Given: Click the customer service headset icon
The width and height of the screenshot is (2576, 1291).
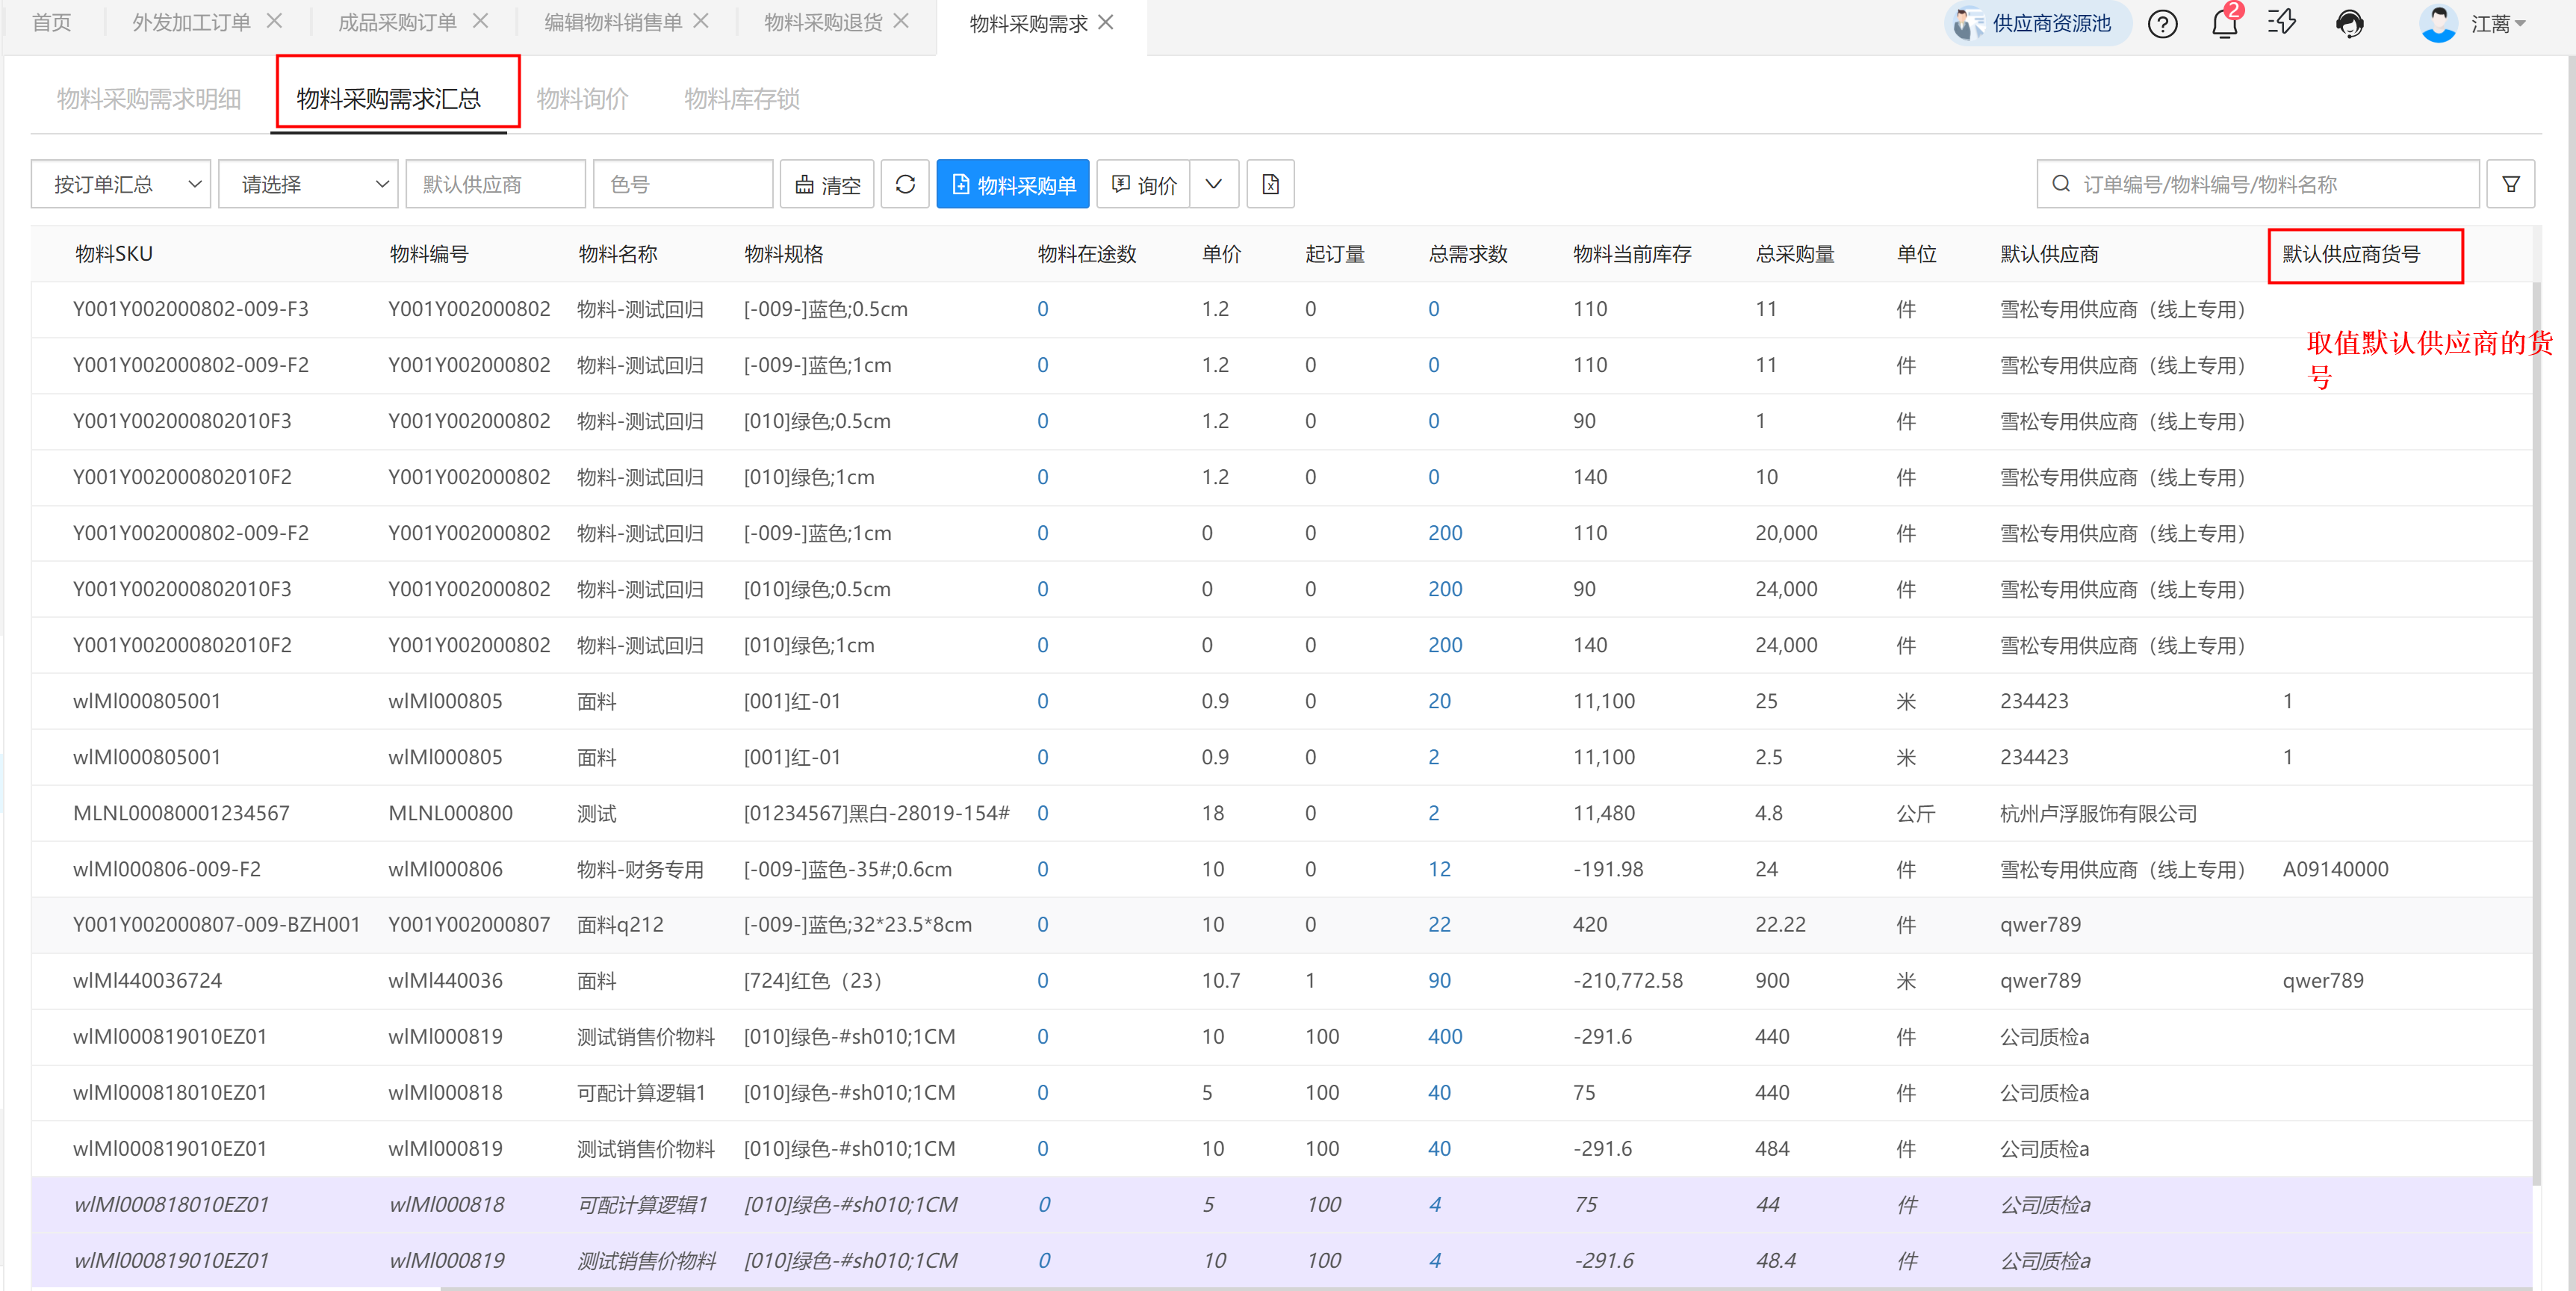Looking at the screenshot, I should (x=2349, y=23).
